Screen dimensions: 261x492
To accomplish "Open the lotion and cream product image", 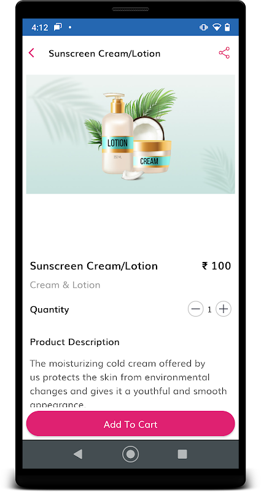I will (130, 134).
